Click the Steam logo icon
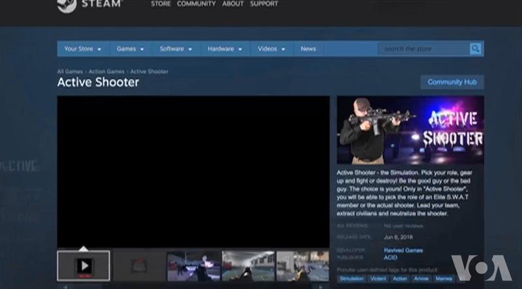Screen dimensions: 522x289 (67, 5)
